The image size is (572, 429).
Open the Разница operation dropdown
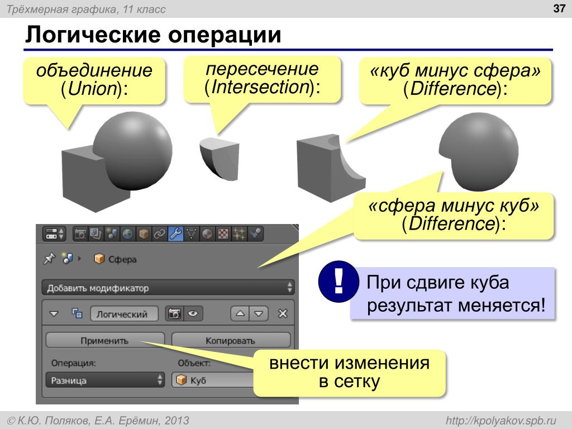105,380
